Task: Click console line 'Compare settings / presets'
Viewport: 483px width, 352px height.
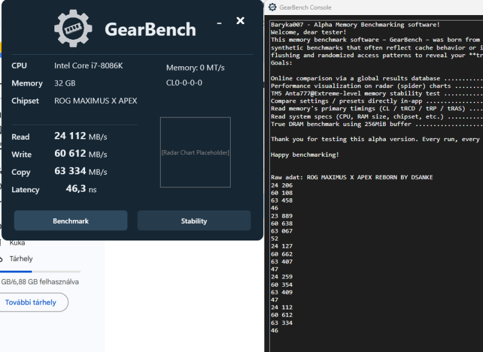Action: pyautogui.click(x=377, y=101)
